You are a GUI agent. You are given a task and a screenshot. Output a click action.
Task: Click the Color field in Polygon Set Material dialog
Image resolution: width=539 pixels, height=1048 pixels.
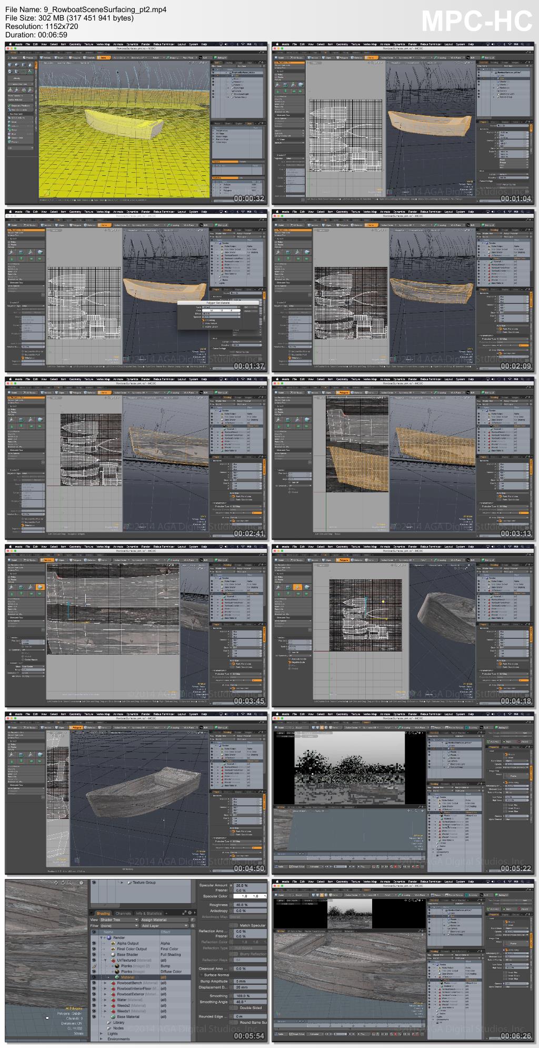tap(221, 311)
